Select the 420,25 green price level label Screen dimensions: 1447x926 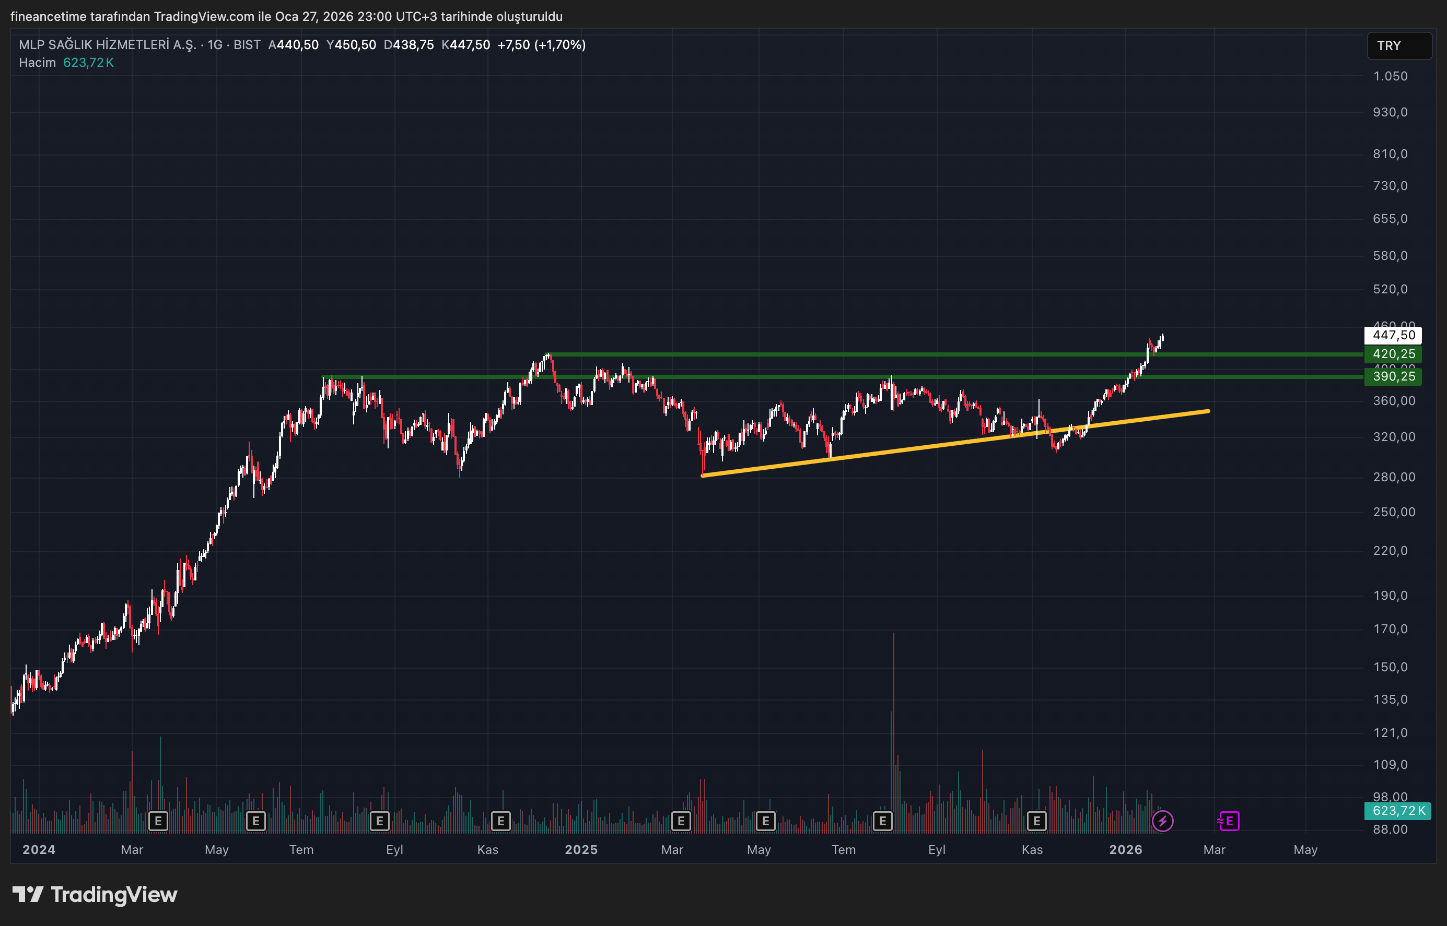1393,354
